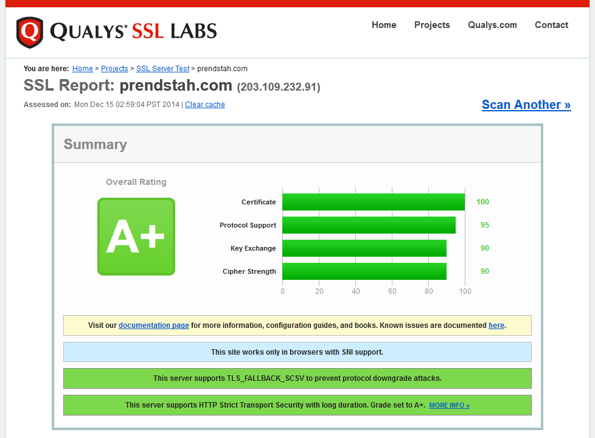Click the Clear cache link
595x438 pixels.
point(205,105)
